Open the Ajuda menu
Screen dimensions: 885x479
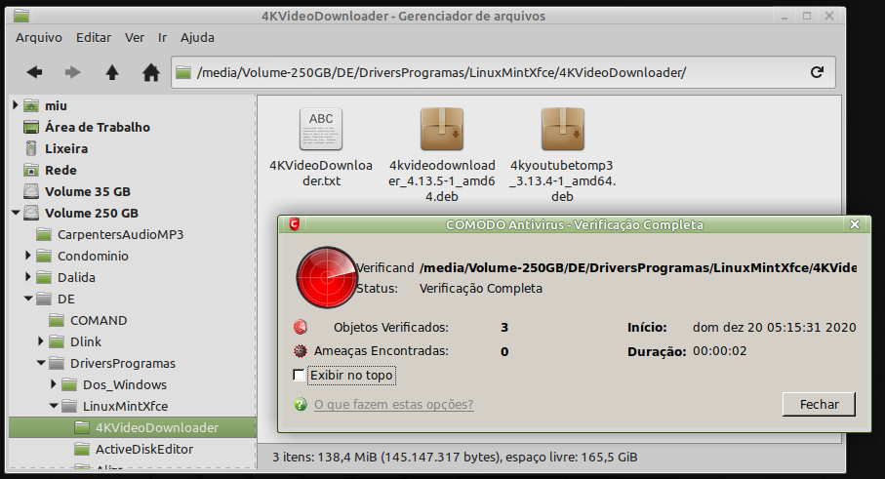tap(197, 38)
